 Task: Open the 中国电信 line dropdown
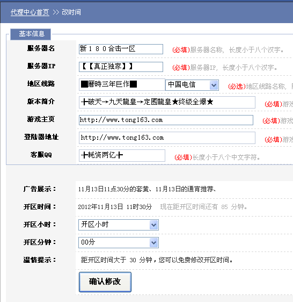pos(192,85)
